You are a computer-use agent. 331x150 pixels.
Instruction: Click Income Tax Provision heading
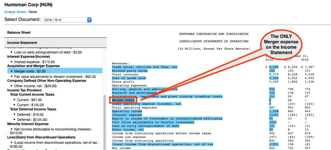25,90
